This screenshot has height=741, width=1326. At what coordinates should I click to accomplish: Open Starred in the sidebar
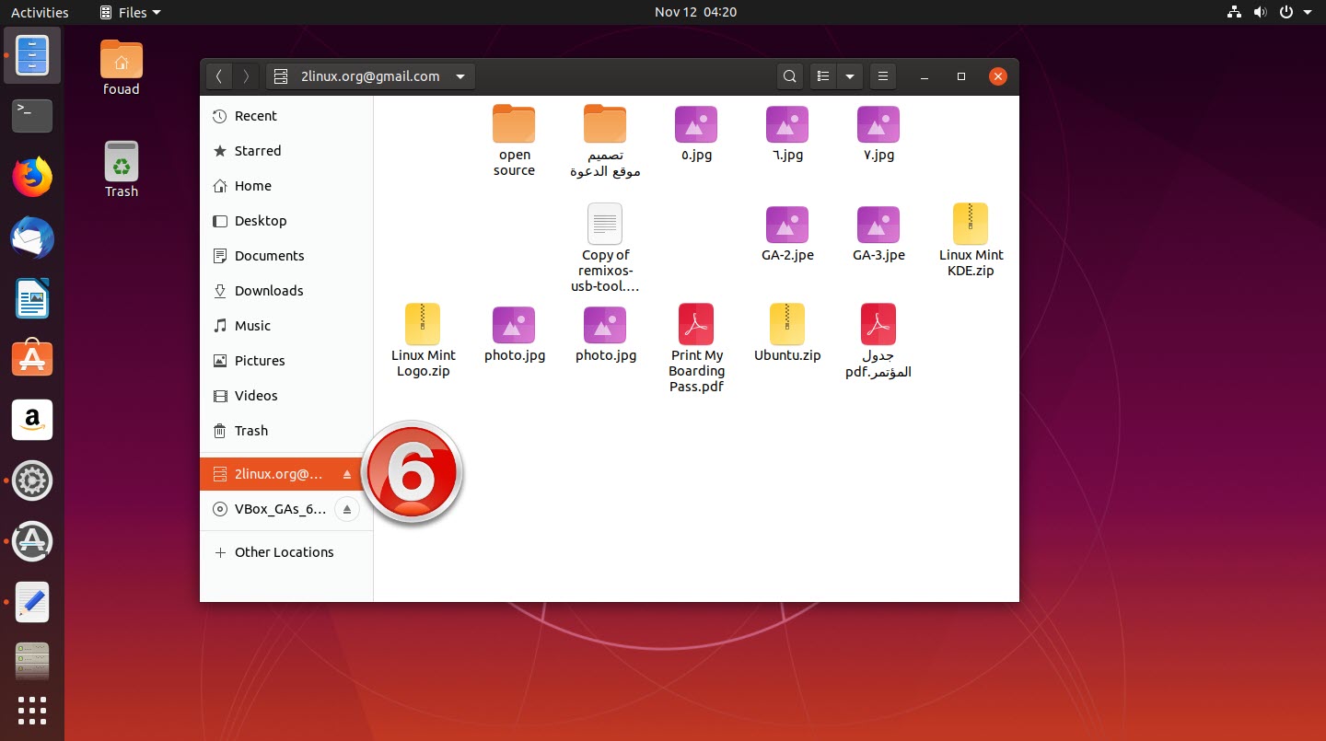[286, 151]
